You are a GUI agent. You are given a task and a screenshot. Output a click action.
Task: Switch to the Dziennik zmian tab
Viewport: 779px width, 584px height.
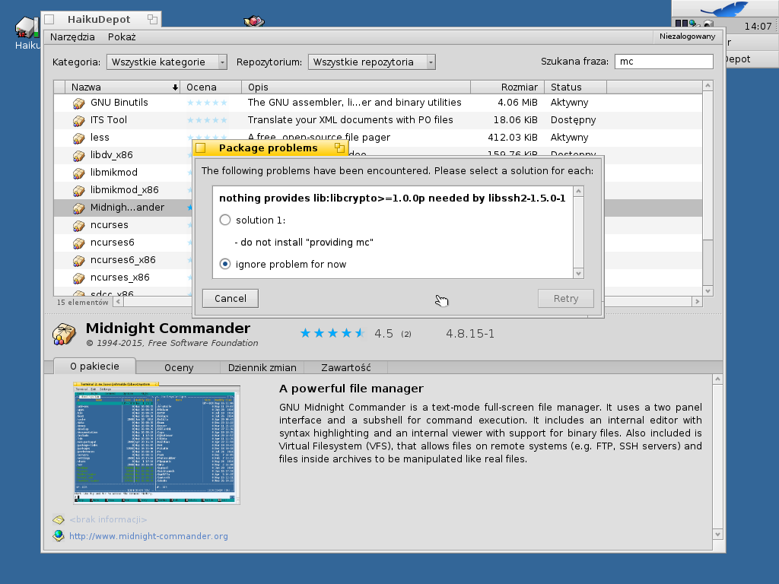262,367
